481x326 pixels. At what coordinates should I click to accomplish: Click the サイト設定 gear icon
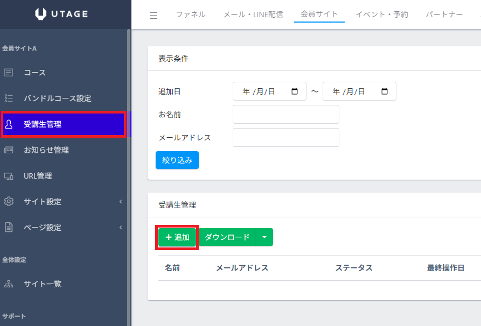tap(9, 202)
